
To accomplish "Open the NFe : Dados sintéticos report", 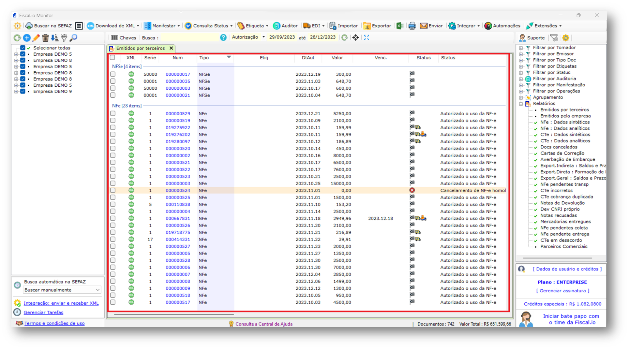I will tap(565, 122).
